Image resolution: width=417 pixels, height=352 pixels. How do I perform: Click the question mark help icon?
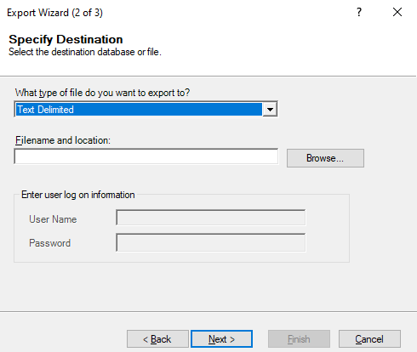tap(359, 12)
